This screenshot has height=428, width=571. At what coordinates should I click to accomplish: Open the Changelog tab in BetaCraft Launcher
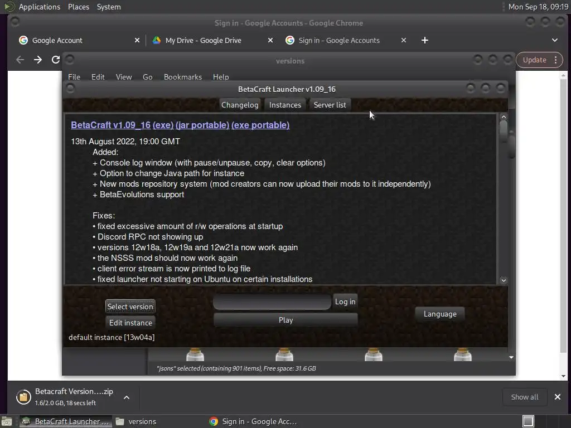point(240,105)
